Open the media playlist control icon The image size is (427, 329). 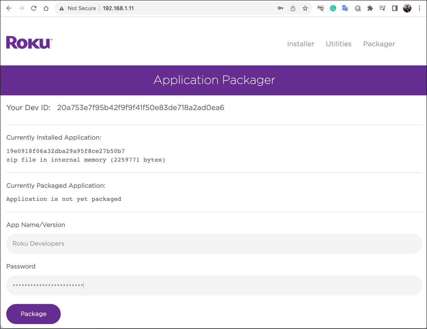pyautogui.click(x=382, y=8)
